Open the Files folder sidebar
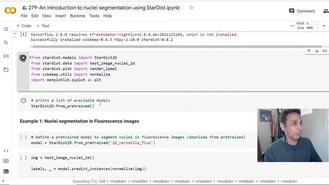The height and width of the screenshot is (185, 329). click(6, 70)
